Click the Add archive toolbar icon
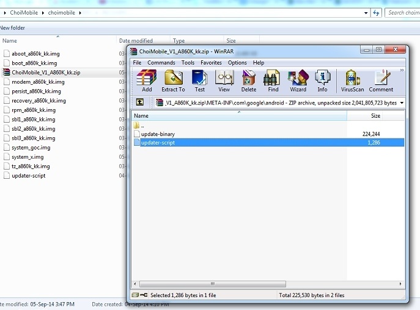Screen dimensions: 420x310 point(147,81)
